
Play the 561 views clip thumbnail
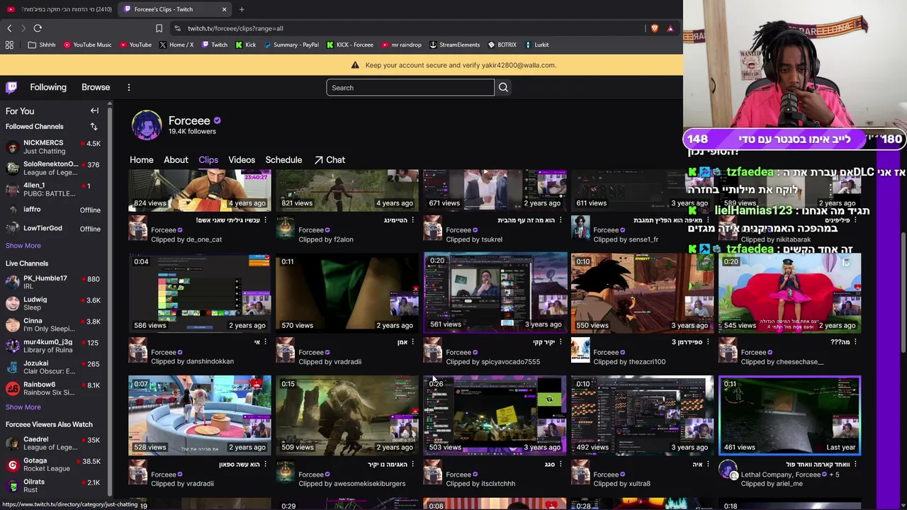tap(495, 293)
